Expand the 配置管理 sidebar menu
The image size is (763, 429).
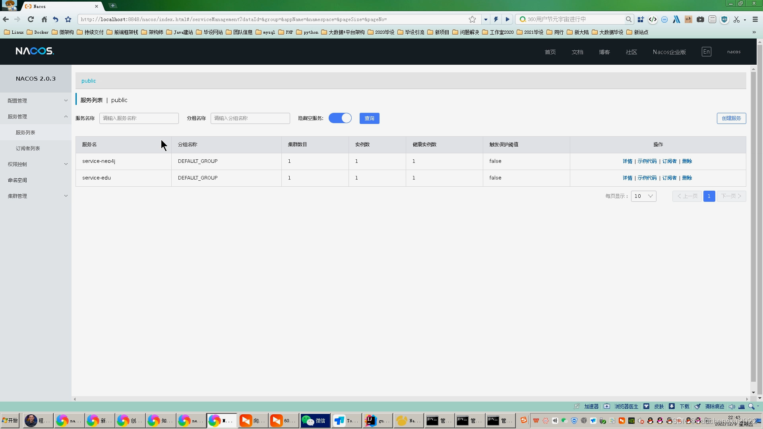pos(36,100)
